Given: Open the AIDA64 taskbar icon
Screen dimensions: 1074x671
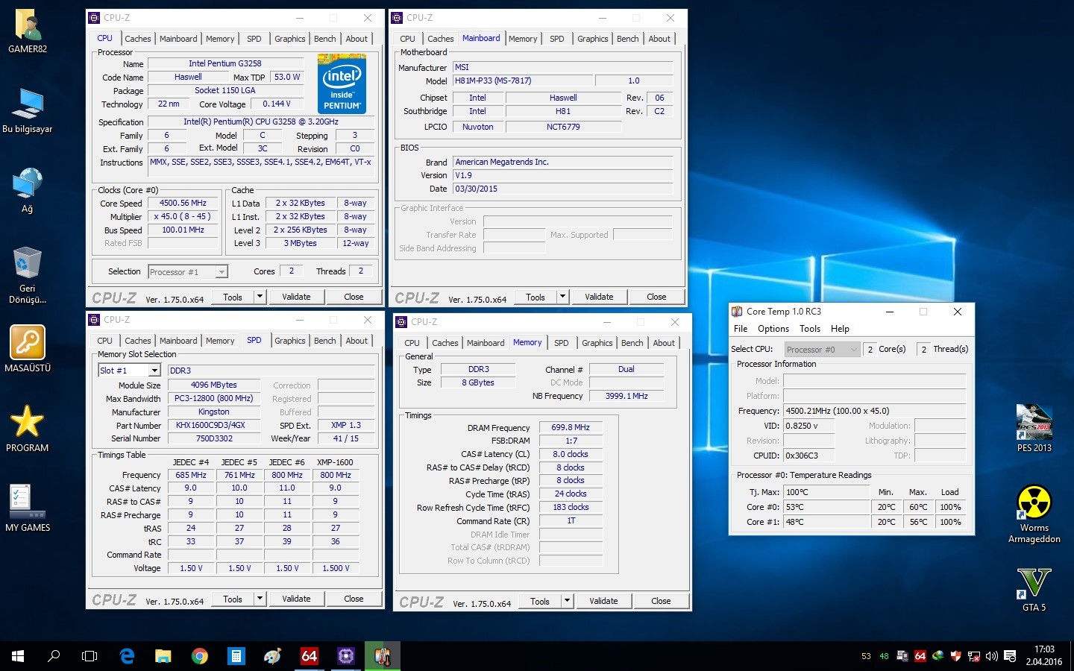Looking at the screenshot, I should click(310, 656).
